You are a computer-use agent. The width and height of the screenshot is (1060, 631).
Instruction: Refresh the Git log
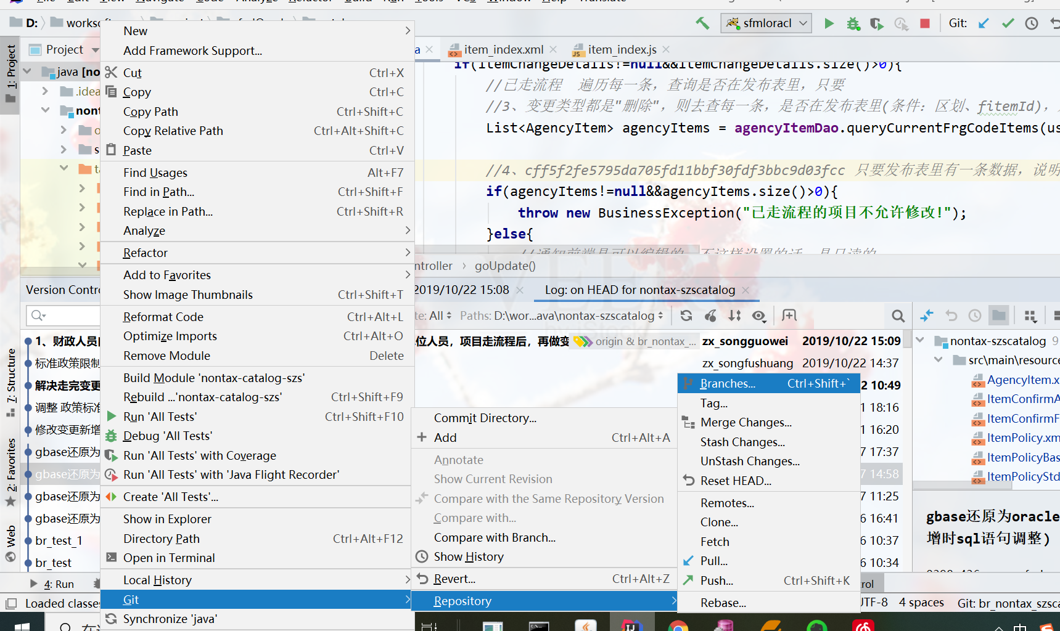686,316
